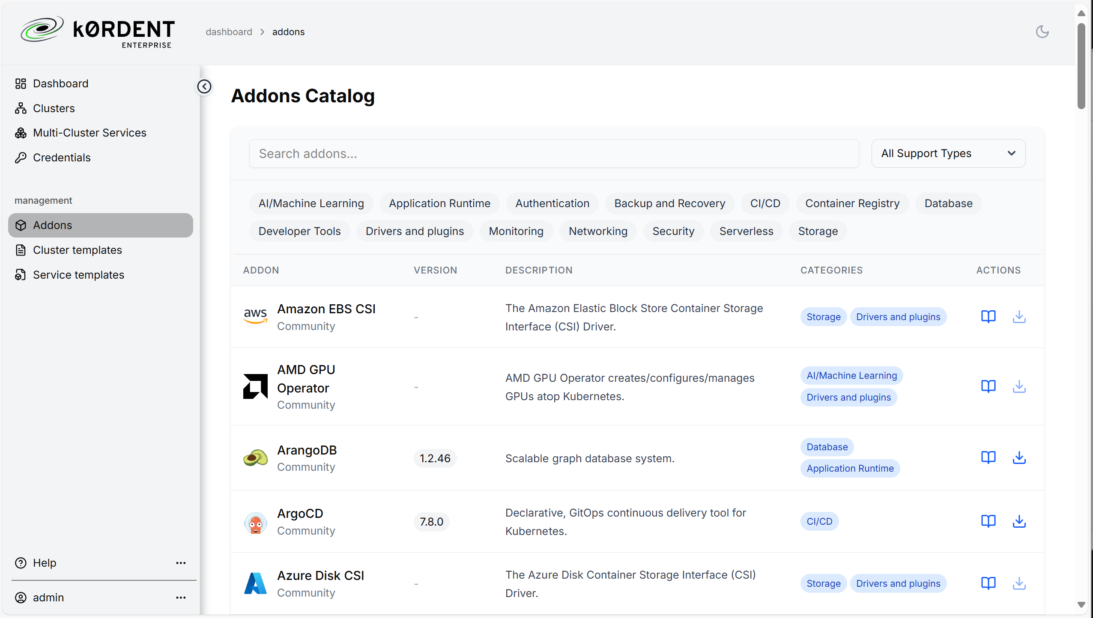
Task: Install AMD GPU Operator via download icon
Action: pyautogui.click(x=1019, y=386)
